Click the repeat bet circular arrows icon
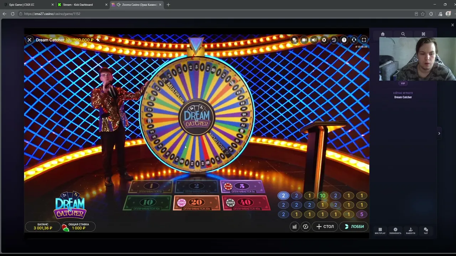Viewport: 456px width, 256px height. pos(305,226)
